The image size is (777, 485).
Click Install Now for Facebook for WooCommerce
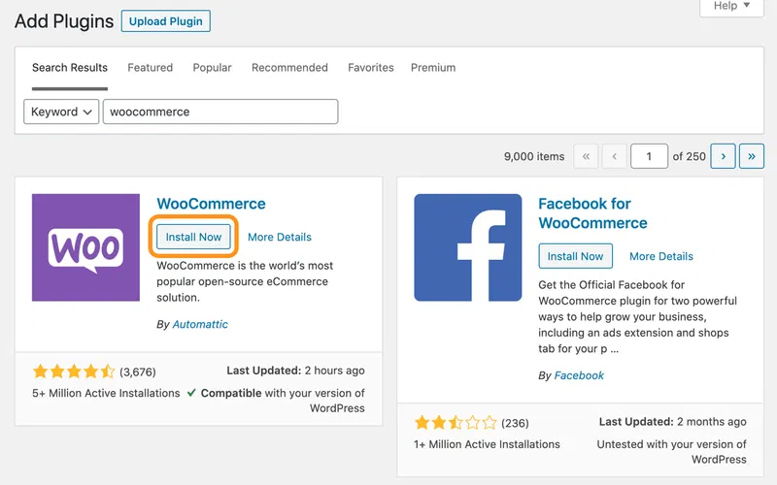point(575,256)
